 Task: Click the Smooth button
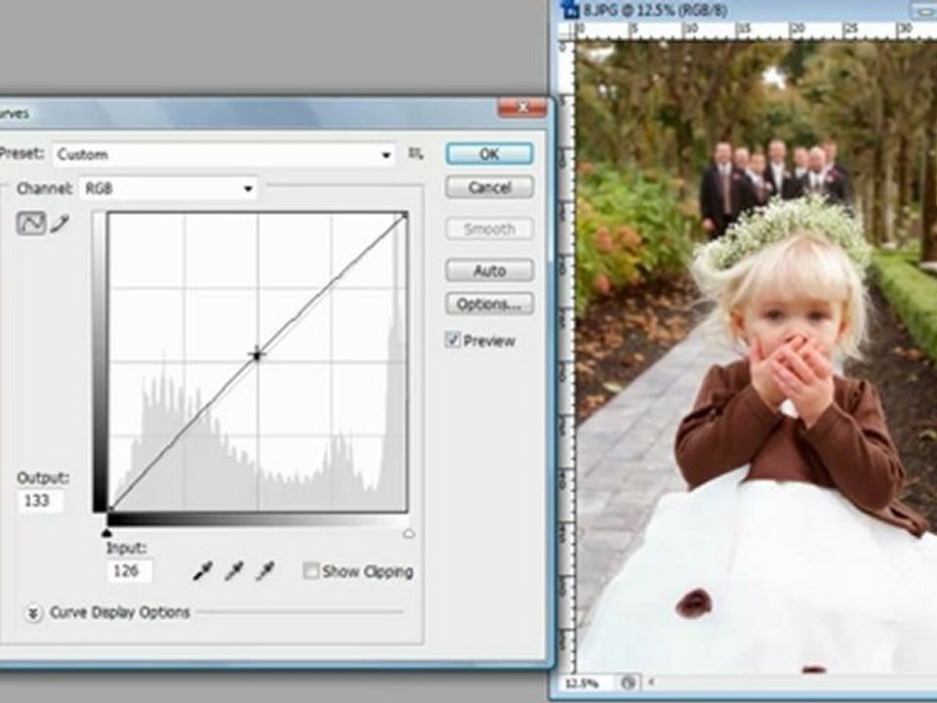(x=489, y=228)
